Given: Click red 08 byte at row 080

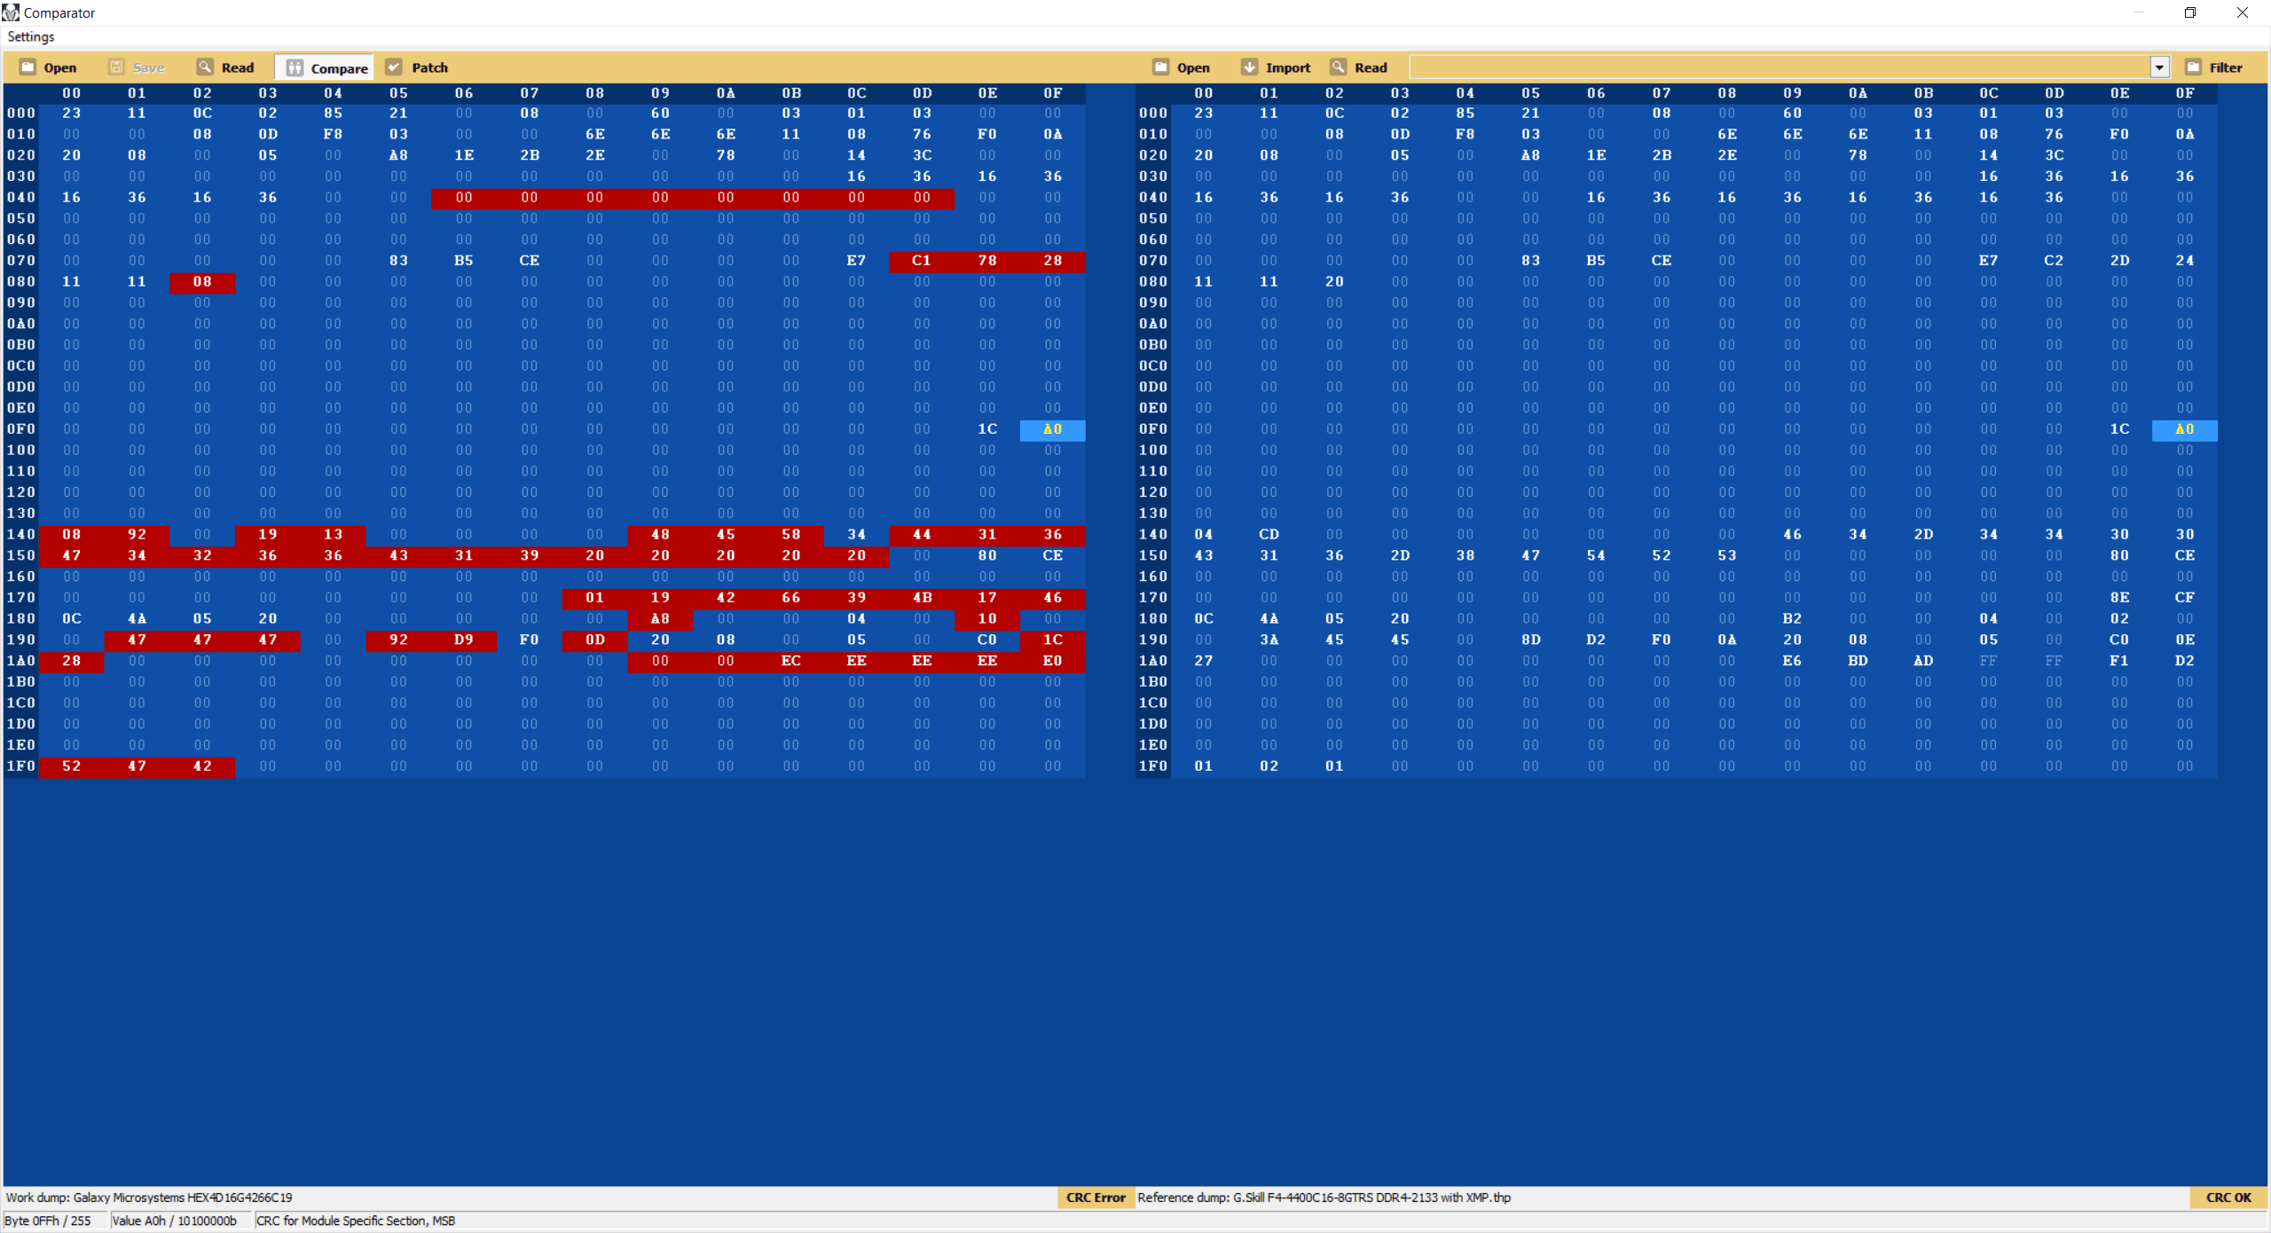Looking at the screenshot, I should tap(202, 282).
